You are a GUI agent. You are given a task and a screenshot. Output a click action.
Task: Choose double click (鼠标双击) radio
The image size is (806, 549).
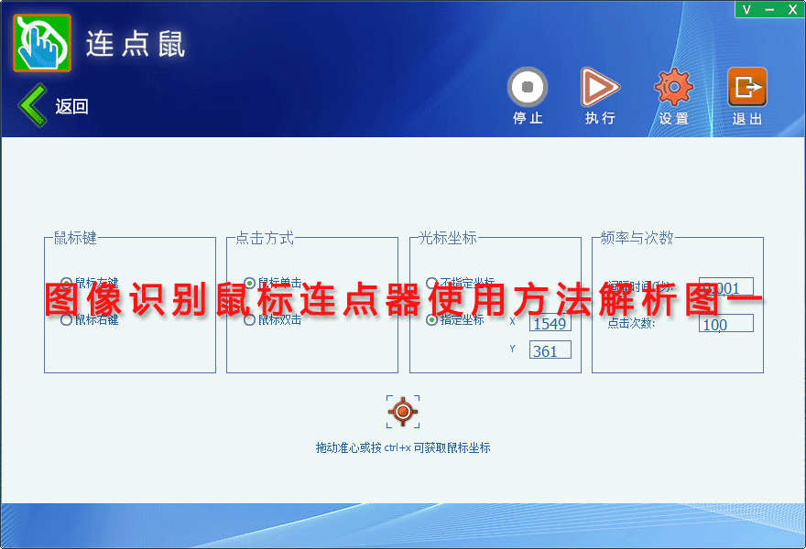click(249, 320)
